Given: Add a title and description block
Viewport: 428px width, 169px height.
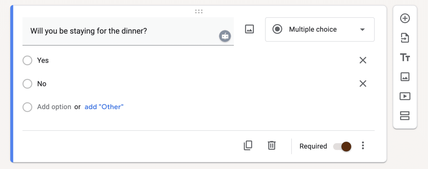Looking at the screenshot, I should (x=405, y=58).
